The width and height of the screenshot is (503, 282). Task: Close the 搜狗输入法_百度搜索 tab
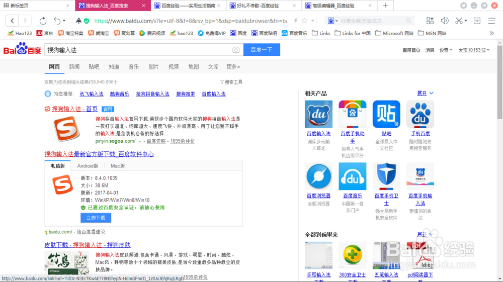tap(144, 6)
